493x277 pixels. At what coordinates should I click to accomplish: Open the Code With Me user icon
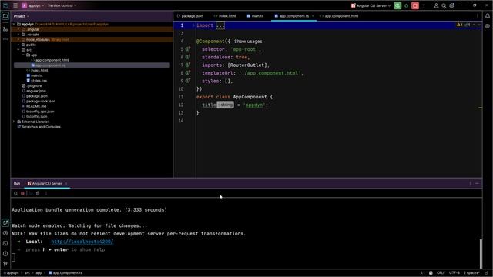pos(436,5)
